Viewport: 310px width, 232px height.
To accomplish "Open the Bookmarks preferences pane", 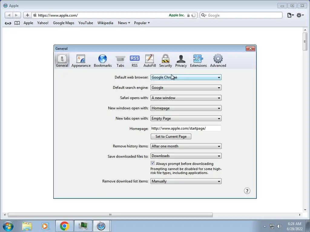I will (103, 60).
